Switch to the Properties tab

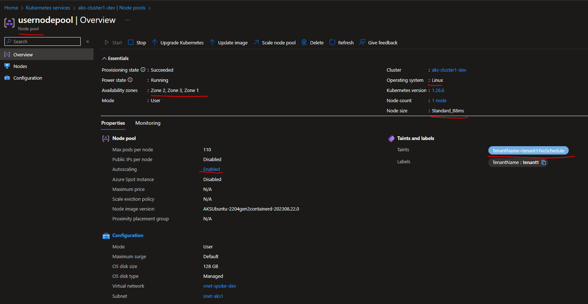[x=113, y=123]
